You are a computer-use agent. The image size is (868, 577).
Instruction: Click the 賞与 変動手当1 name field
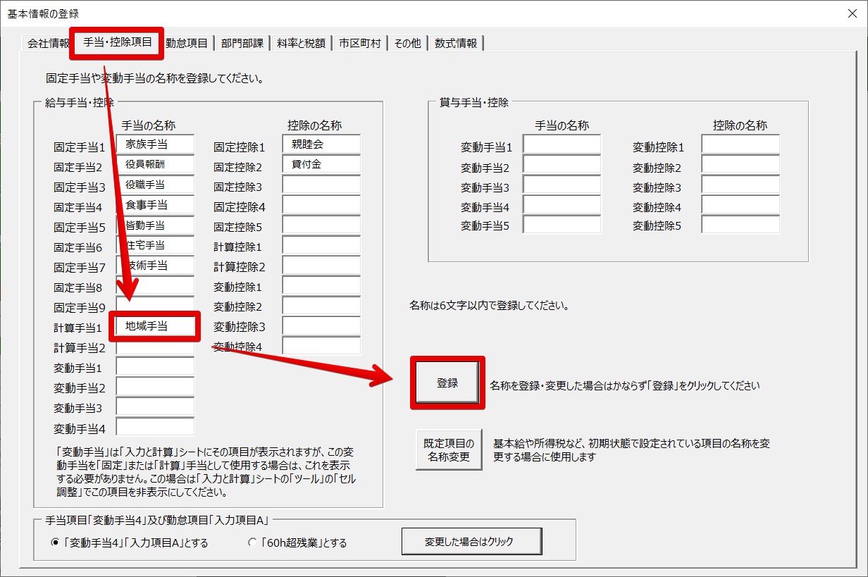[x=562, y=145]
